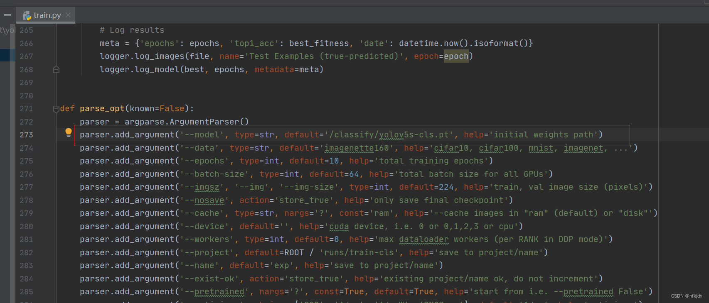This screenshot has width=709, height=303.
Task: Click the '--name' argument string
Action: (199, 266)
